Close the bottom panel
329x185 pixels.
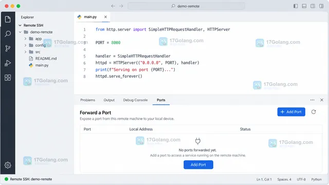(x=322, y=100)
